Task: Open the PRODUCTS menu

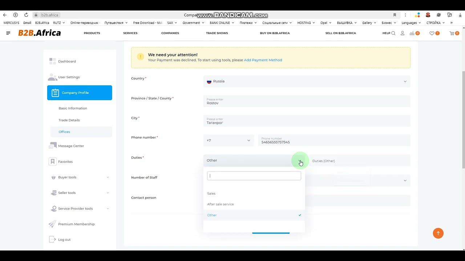Action: coord(92,33)
